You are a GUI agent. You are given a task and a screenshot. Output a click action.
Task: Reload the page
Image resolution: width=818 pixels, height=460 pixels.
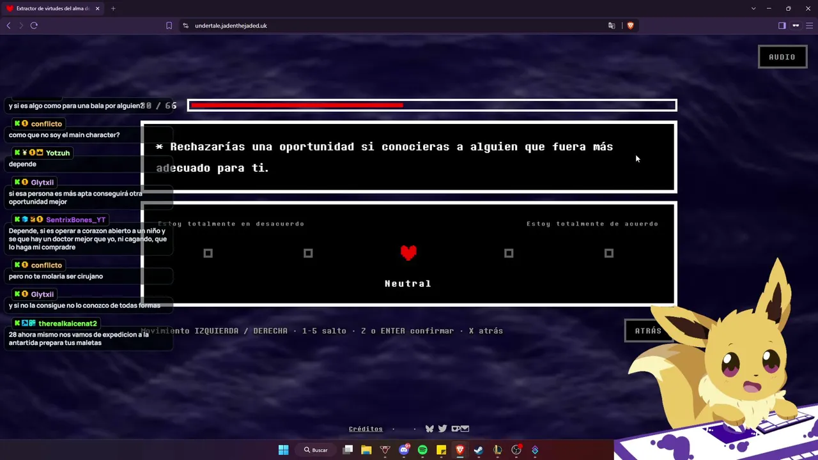[x=34, y=26]
